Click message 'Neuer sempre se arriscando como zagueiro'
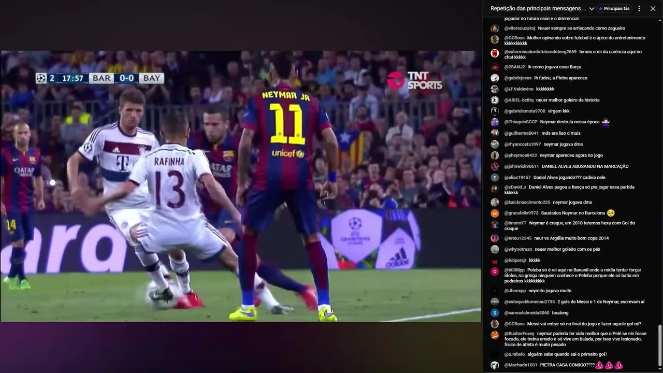Screen dimensions: 663x373 581,28
